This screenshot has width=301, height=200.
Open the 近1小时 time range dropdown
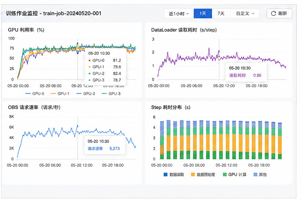point(179,13)
